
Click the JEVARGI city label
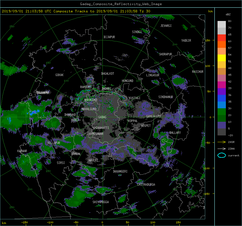tap(166, 26)
